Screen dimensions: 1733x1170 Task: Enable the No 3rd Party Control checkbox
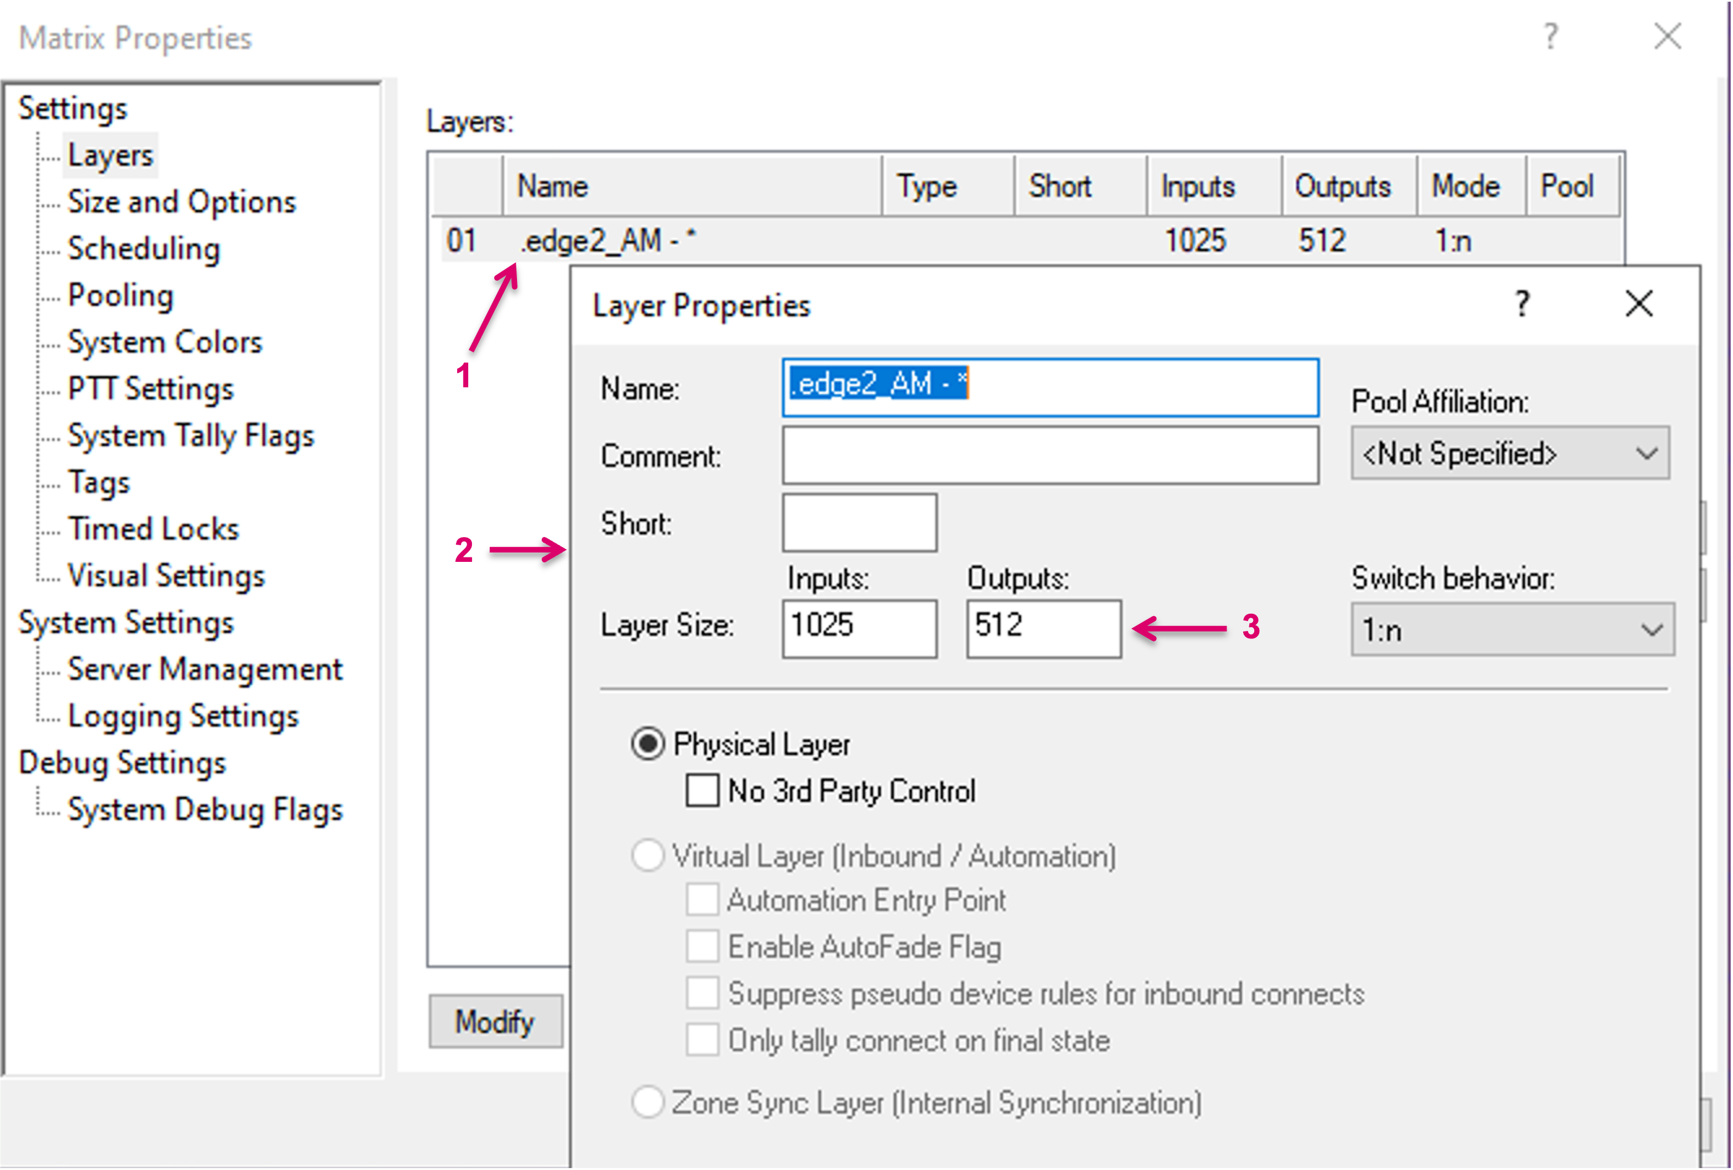tap(703, 791)
